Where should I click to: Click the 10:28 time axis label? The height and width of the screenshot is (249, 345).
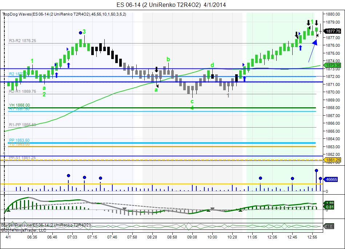point(232,237)
